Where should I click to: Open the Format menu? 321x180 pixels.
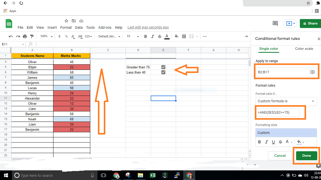point(66,27)
